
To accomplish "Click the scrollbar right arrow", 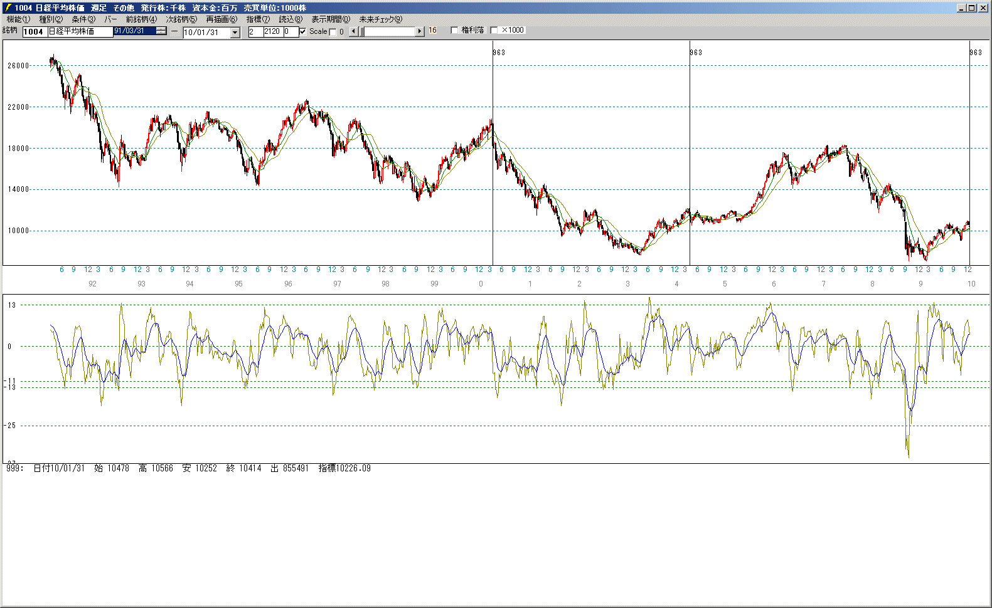I will (420, 31).
